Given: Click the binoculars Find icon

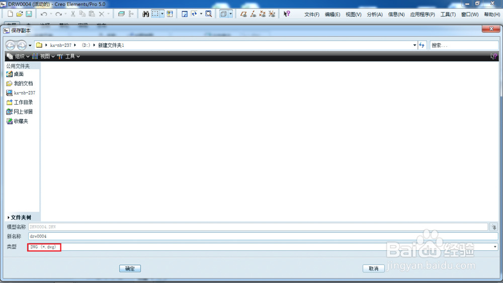Looking at the screenshot, I should 146,14.
